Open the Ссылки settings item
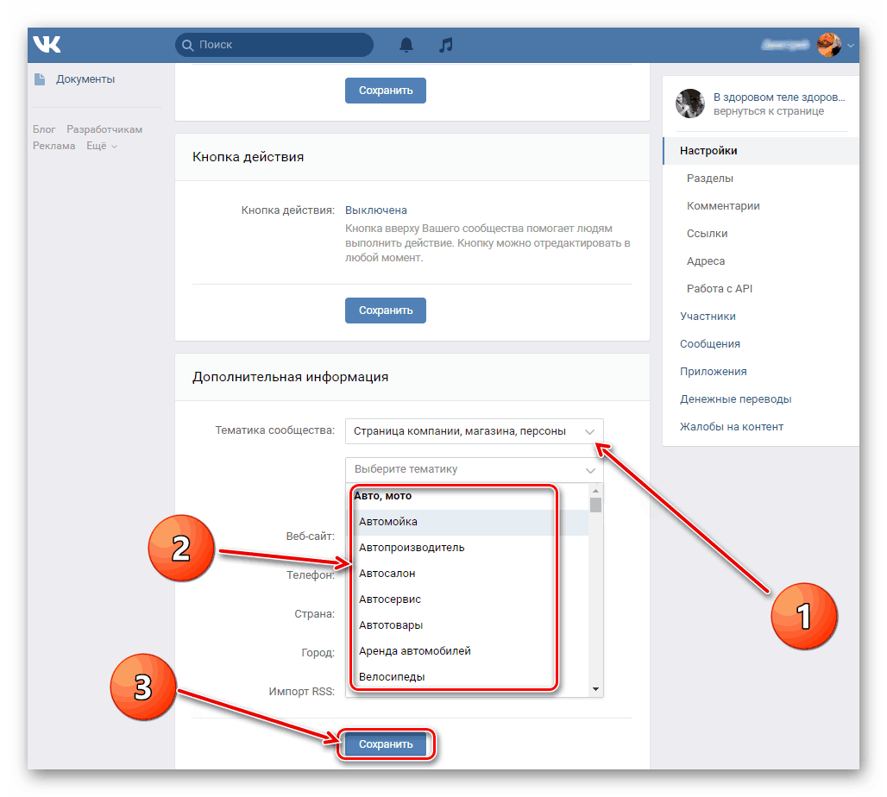Screen dimensions: 887x797 707,234
